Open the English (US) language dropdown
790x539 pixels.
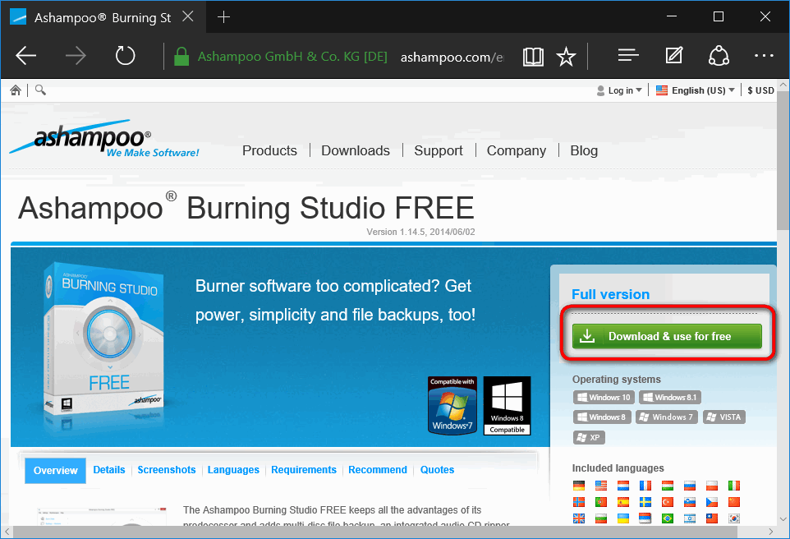[x=696, y=90]
